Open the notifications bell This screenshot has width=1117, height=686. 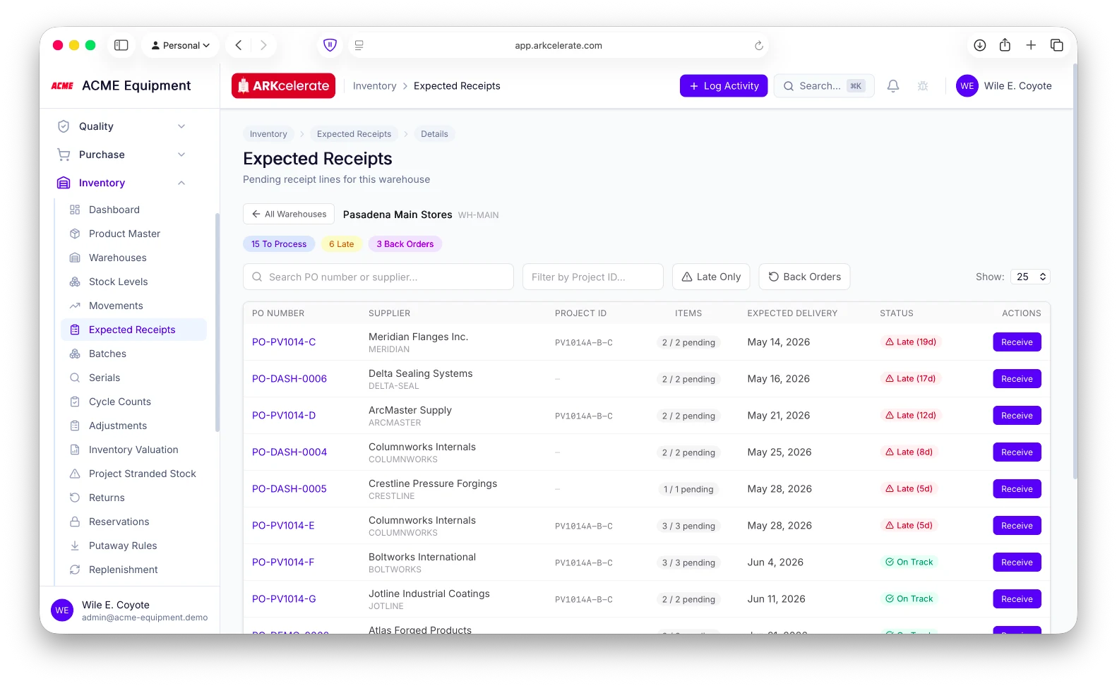893,86
